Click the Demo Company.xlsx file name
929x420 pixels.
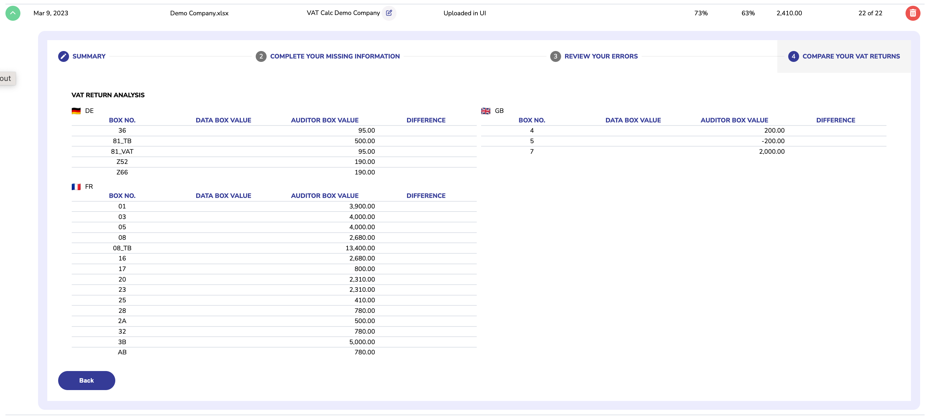coord(199,13)
